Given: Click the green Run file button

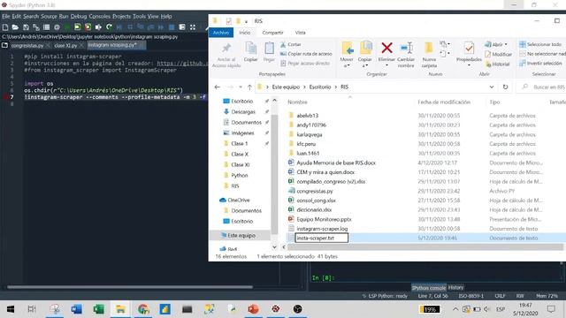Looking at the screenshot, I should [67, 27].
